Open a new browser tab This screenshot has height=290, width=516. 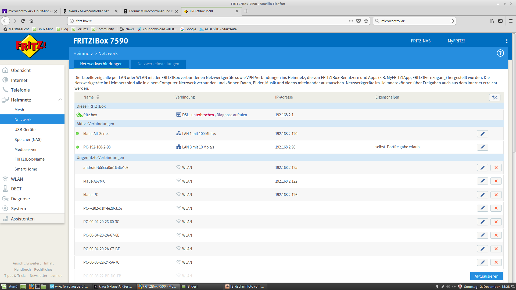tap(246, 11)
